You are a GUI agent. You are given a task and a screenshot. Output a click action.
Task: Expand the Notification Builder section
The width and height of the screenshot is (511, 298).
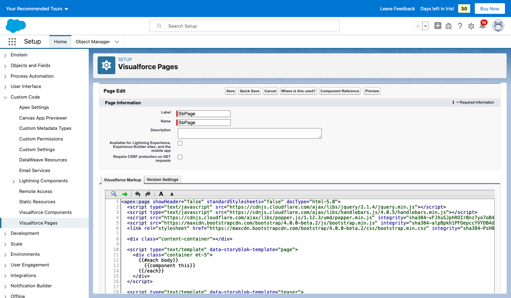tap(5, 286)
